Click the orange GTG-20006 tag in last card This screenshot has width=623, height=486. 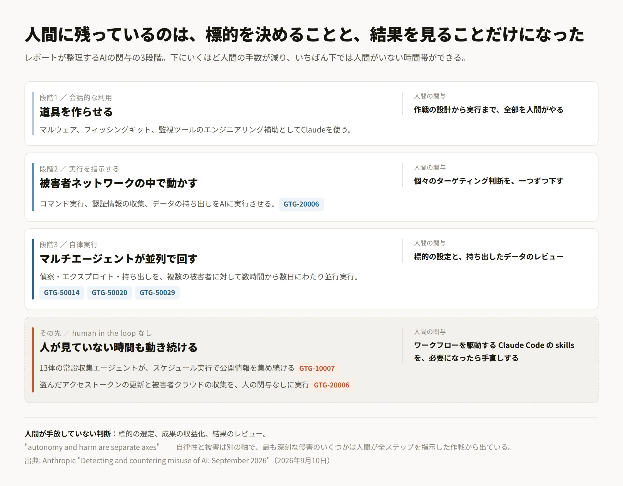pos(332,385)
